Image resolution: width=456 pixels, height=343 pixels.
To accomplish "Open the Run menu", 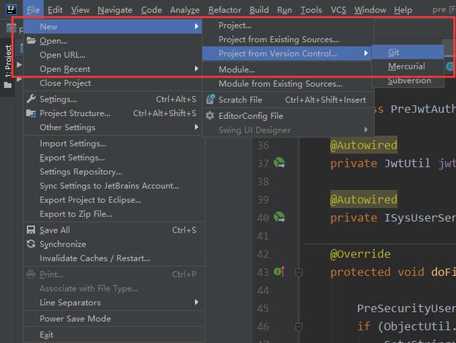I will pos(284,10).
